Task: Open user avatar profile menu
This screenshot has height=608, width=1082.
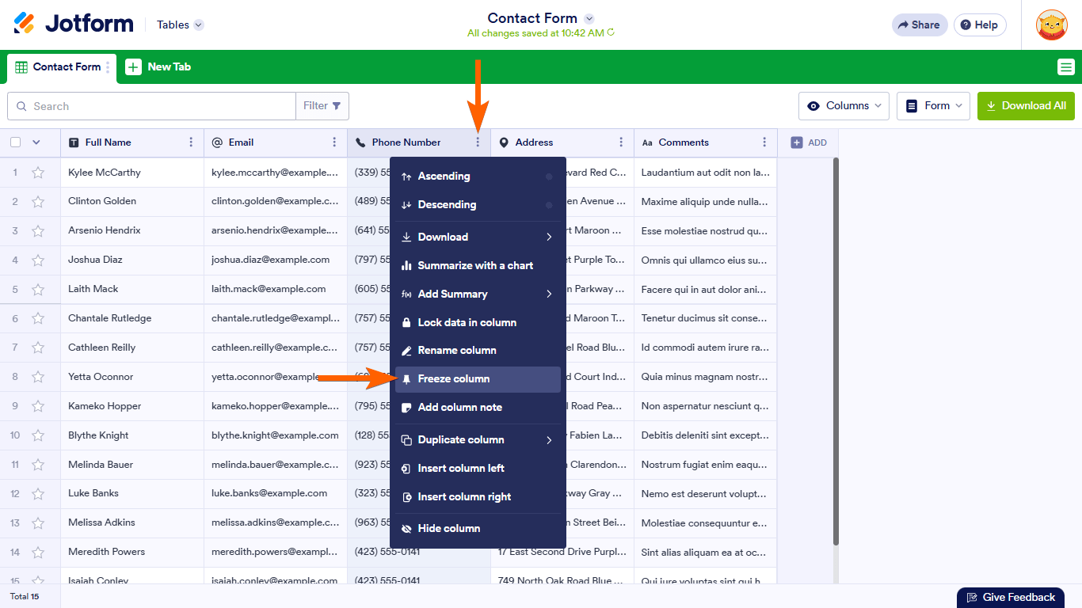Action: pos(1051,25)
